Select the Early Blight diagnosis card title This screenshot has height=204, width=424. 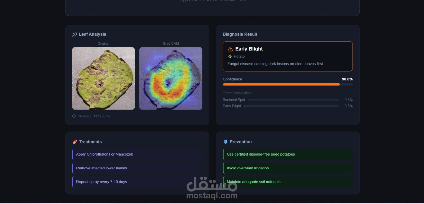(x=249, y=49)
